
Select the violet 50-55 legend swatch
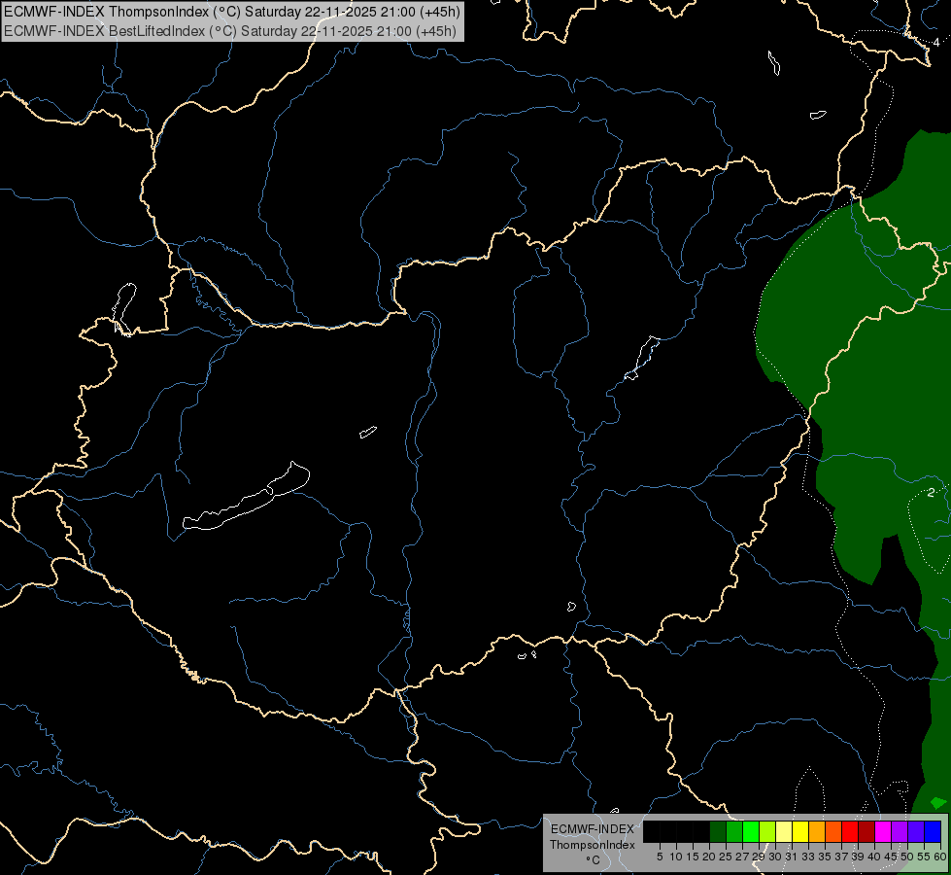point(916,831)
